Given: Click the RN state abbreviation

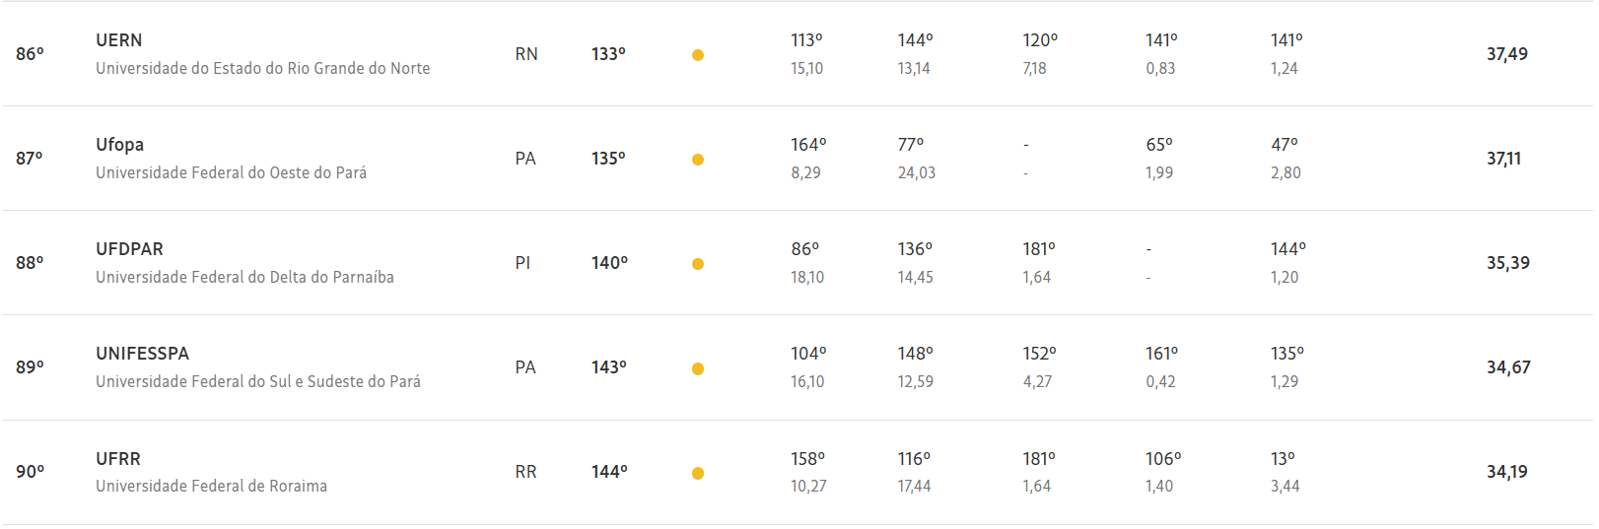Looking at the screenshot, I should 526,54.
